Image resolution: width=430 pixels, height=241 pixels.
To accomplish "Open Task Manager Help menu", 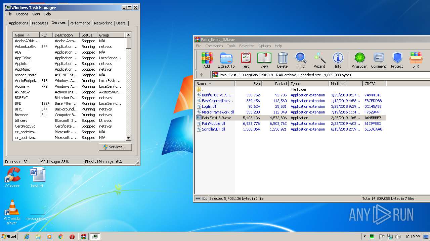I will click(47, 14).
